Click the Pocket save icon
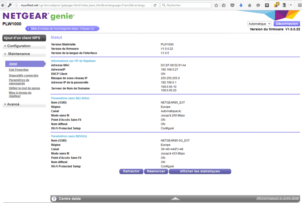Screen dimensions: 302x203 coord(233,5)
